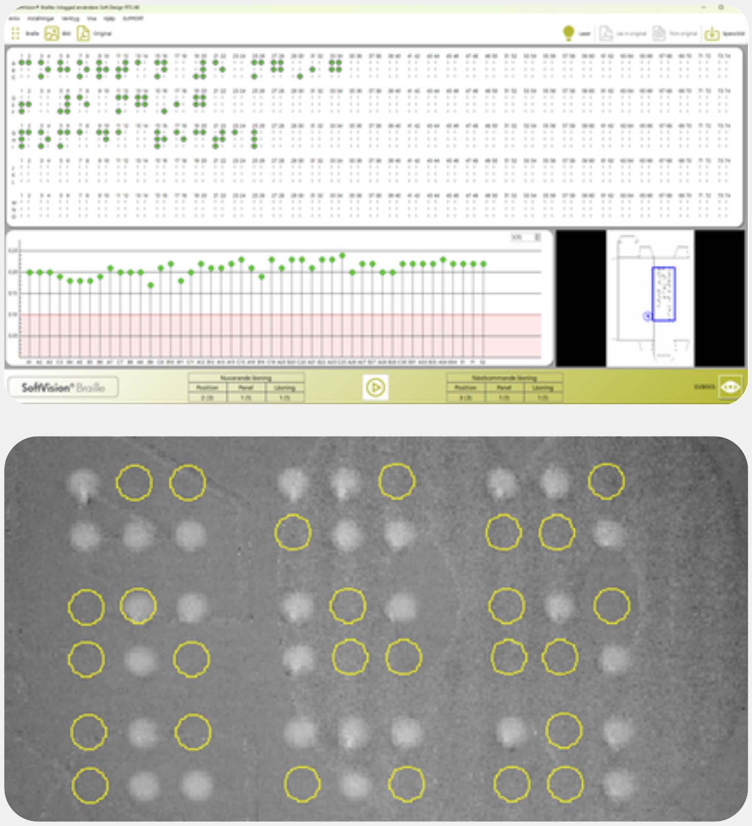Click the load original document icon
The width and height of the screenshot is (752, 826).
[606, 34]
